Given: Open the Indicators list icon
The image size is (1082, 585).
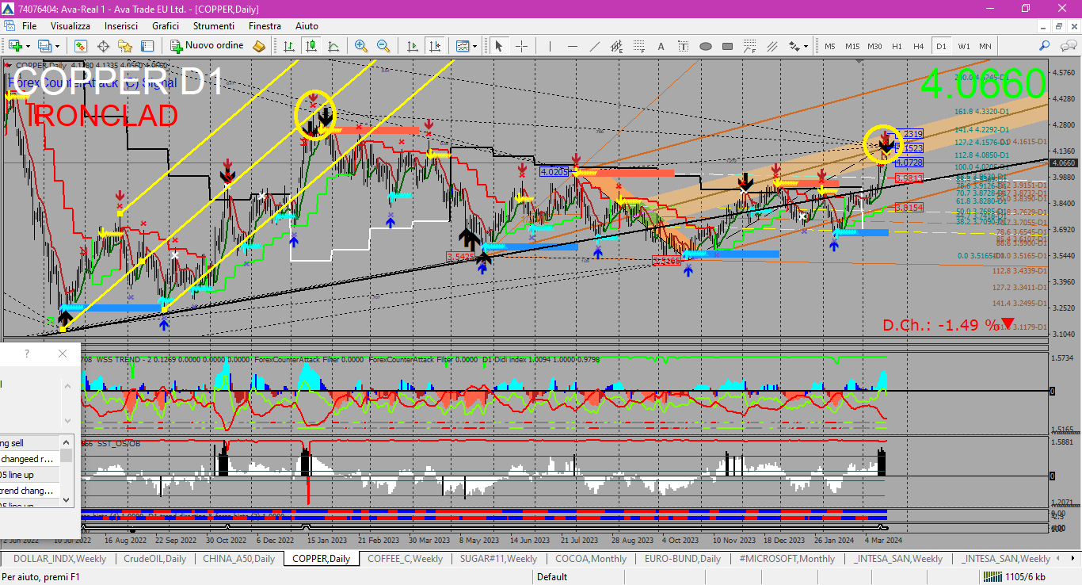Looking at the screenshot, I should coord(462,46).
